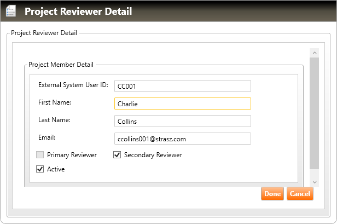This screenshot has height=224, width=337.
Task: Click the Project Reviewer Detail window title text
Action: (78, 11)
